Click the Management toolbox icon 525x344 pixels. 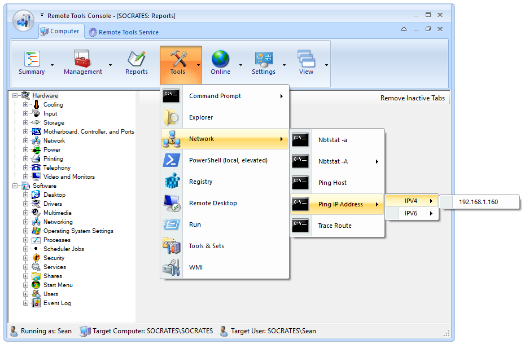pos(82,59)
